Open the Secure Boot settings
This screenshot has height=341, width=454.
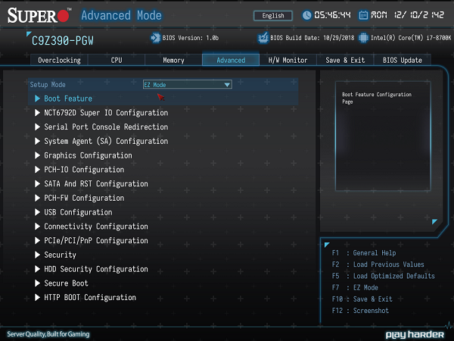66,283
